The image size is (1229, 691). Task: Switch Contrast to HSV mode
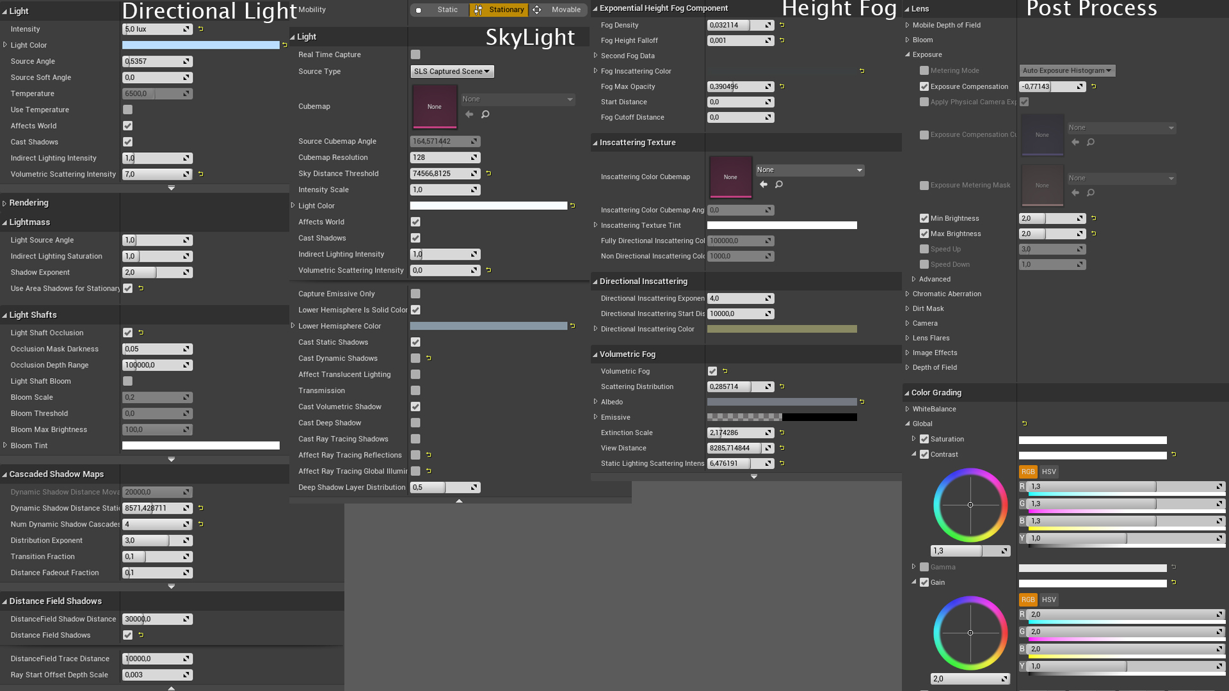point(1048,472)
